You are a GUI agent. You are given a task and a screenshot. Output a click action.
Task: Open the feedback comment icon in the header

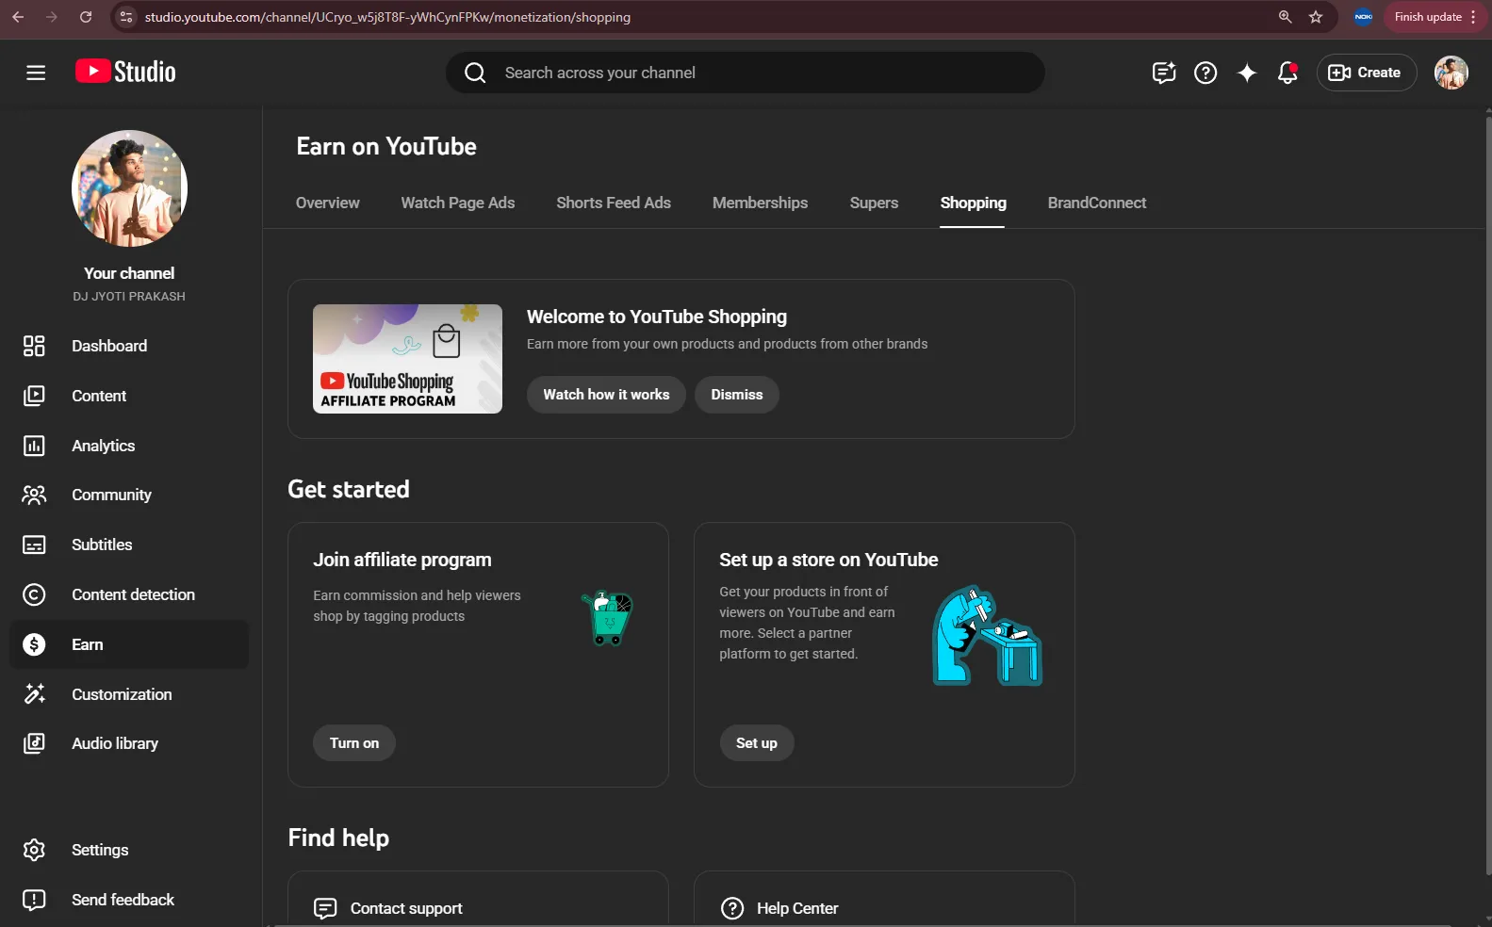[1164, 73]
